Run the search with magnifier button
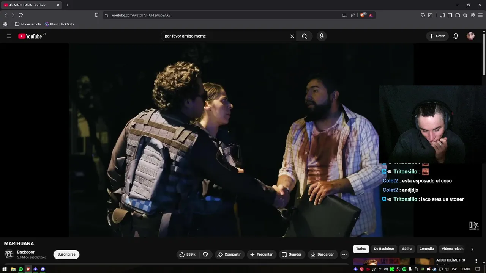The width and height of the screenshot is (486, 273). coord(305,36)
